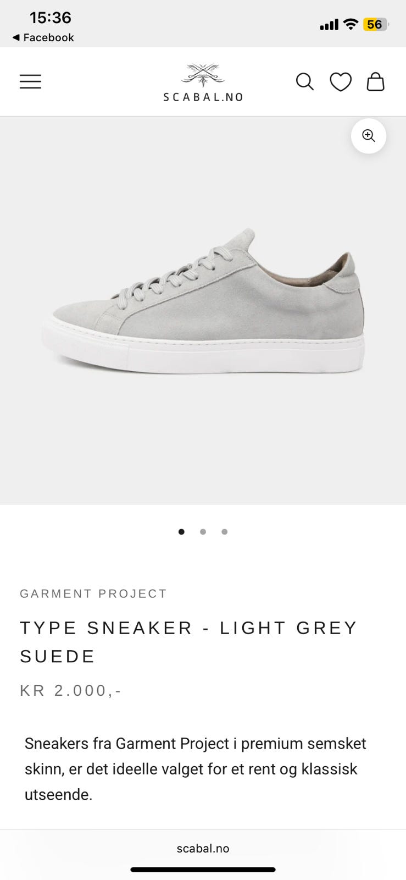Open the hamburger navigation menu
The image size is (406, 880).
pyautogui.click(x=30, y=81)
